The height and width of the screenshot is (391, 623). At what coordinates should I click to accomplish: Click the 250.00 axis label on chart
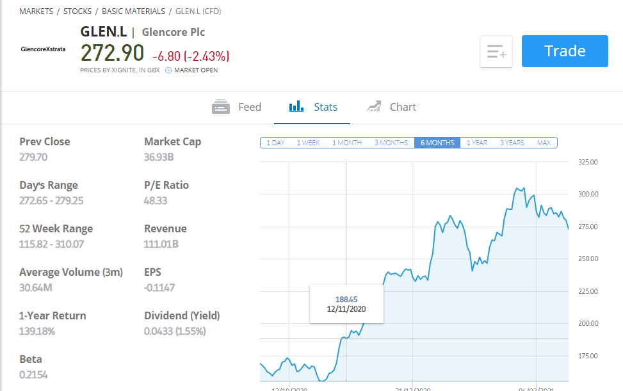tap(588, 259)
